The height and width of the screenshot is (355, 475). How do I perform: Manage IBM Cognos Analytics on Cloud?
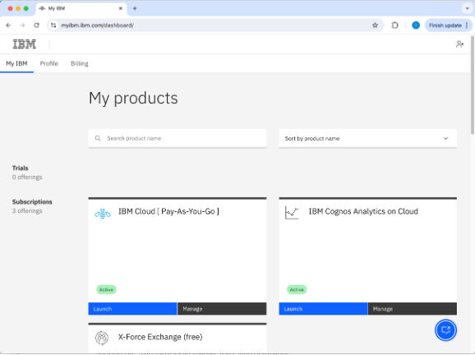click(x=413, y=309)
